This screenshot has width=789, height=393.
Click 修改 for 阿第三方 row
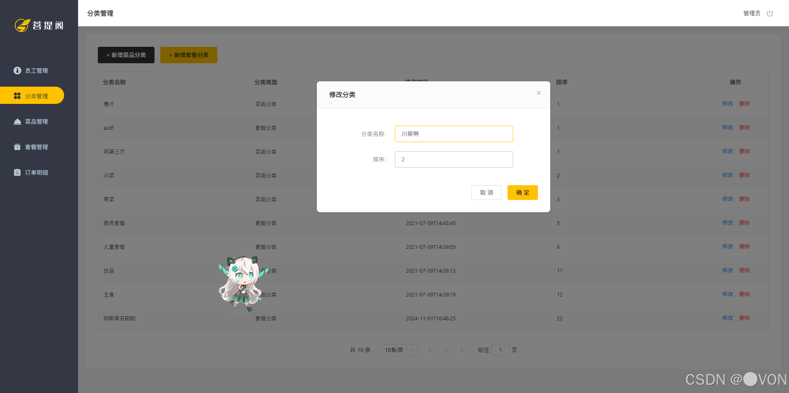pyautogui.click(x=727, y=151)
